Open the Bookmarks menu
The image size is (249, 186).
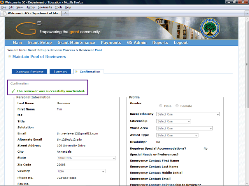coord(45,7)
